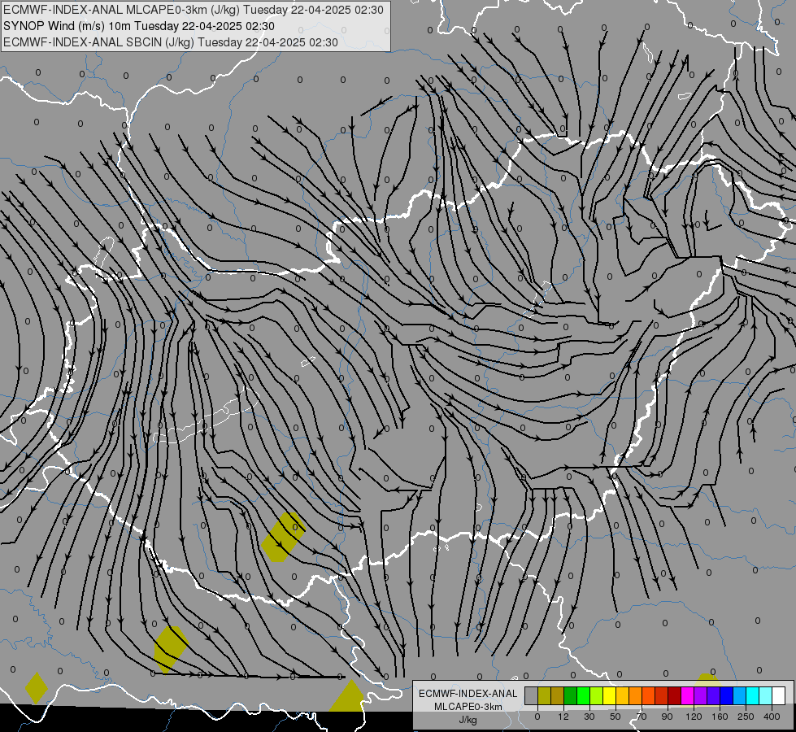Click the amber swatch after 50
The width and height of the screenshot is (796, 732).
pos(622,695)
